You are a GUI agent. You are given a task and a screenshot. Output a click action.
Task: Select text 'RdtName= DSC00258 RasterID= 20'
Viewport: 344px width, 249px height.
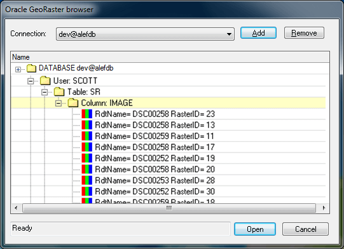click(x=155, y=169)
